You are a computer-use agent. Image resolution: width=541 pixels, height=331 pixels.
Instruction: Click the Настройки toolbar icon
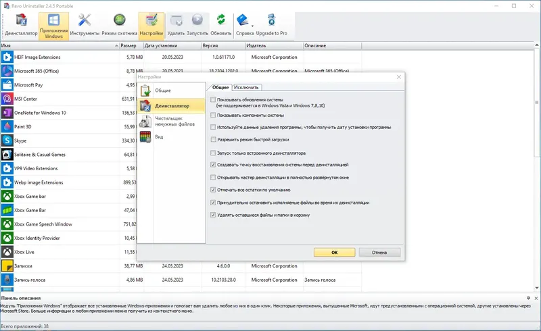pos(151,25)
